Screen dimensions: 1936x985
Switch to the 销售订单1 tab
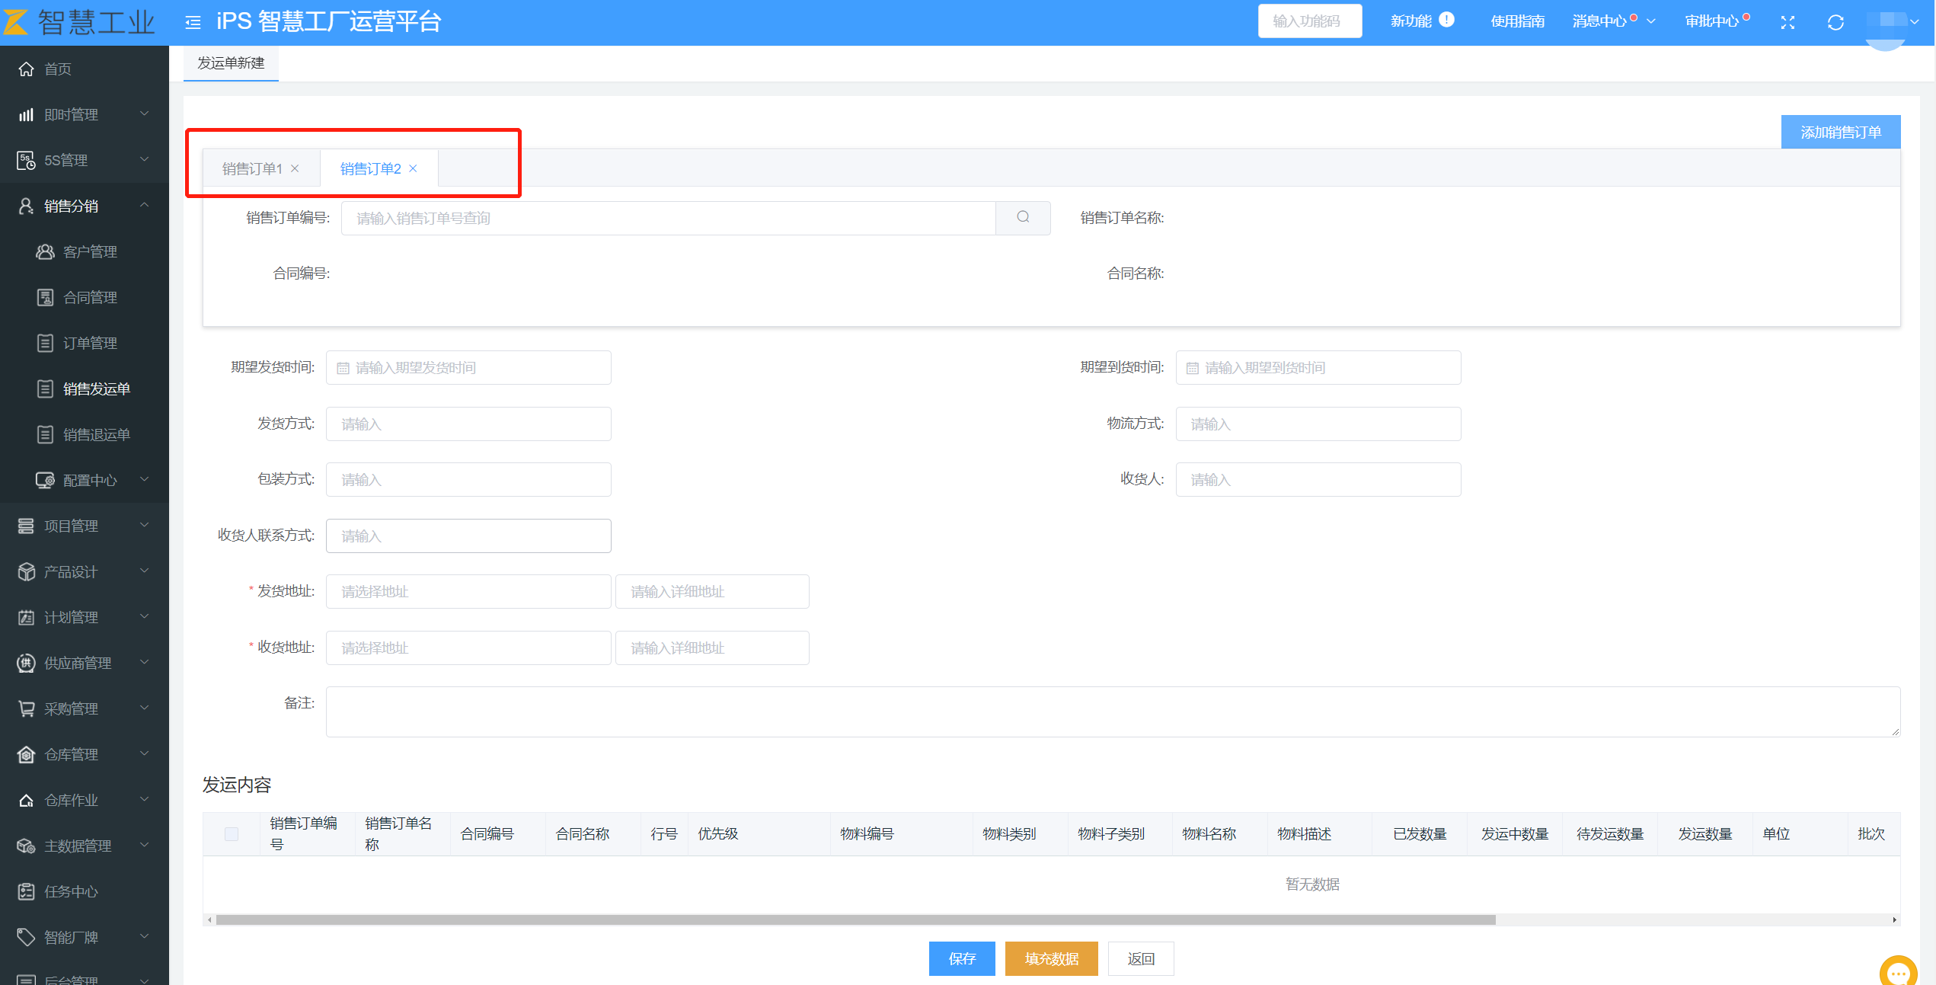tap(252, 168)
